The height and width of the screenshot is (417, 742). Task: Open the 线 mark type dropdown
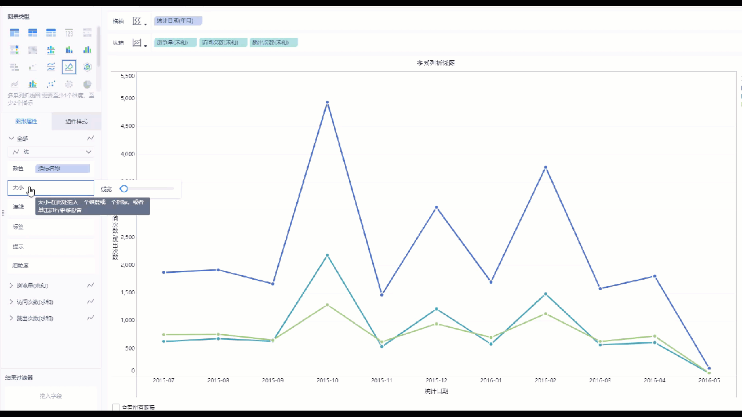(51, 152)
